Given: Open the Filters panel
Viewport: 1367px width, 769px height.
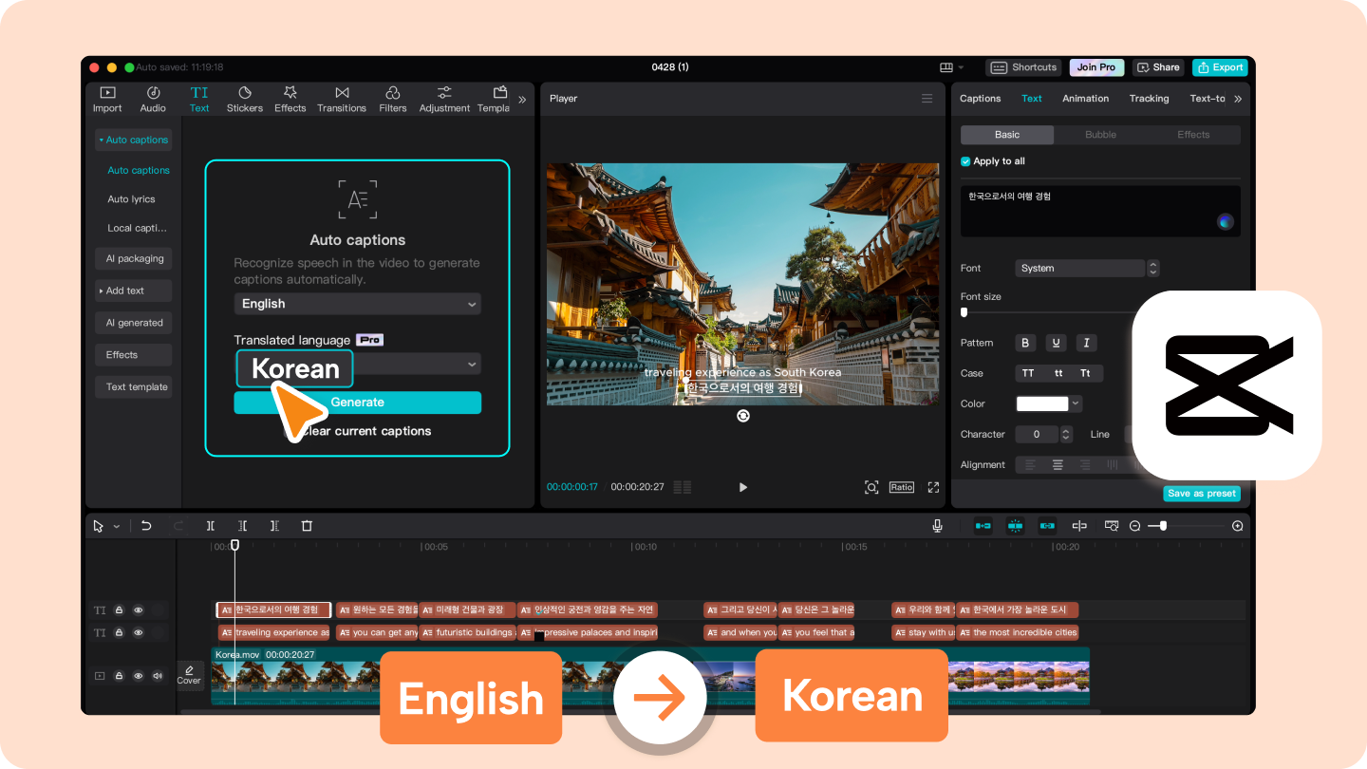Looking at the screenshot, I should tap(392, 99).
